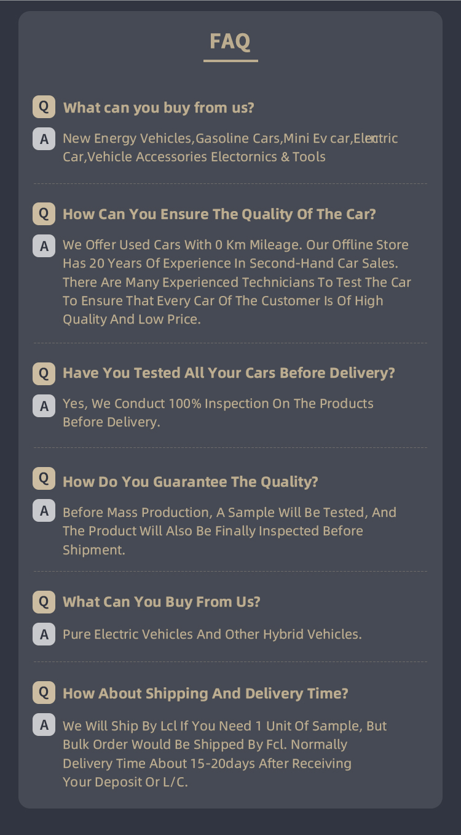Viewport: 461px width, 835px height.
Task: Select the FAQ heading at the top
Action: [230, 41]
